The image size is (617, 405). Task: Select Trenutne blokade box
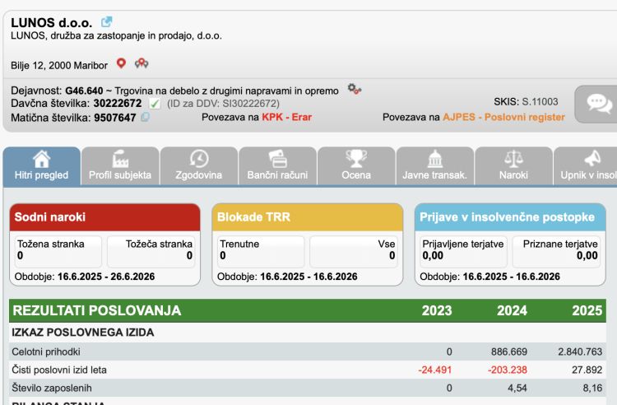pos(261,252)
